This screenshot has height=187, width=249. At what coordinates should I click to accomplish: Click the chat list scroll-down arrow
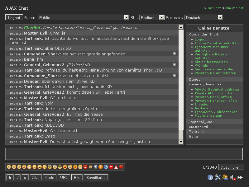(x=181, y=142)
